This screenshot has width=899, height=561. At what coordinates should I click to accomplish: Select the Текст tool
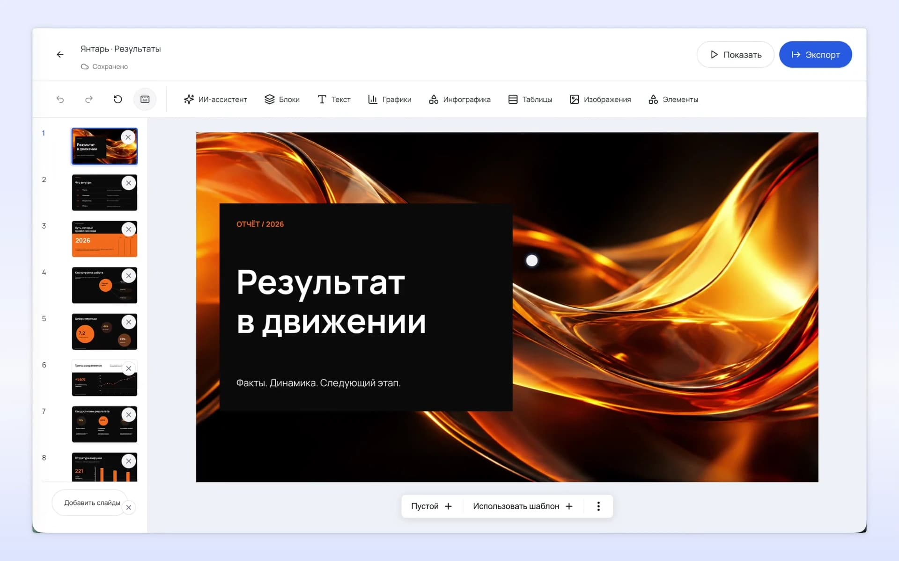(x=334, y=99)
